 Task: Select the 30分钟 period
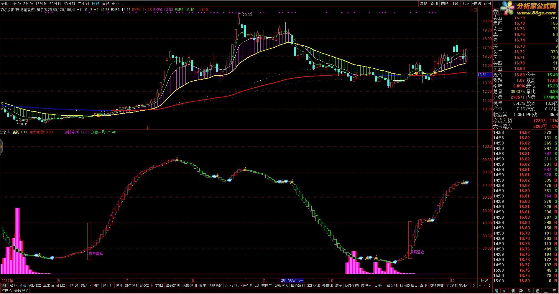click(x=55, y=4)
